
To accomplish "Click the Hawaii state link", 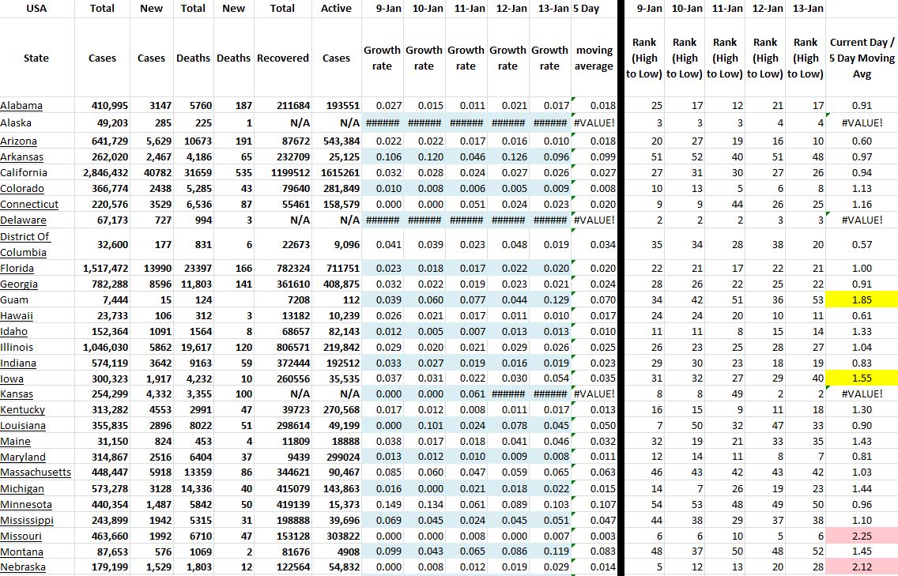I will 17,315.
